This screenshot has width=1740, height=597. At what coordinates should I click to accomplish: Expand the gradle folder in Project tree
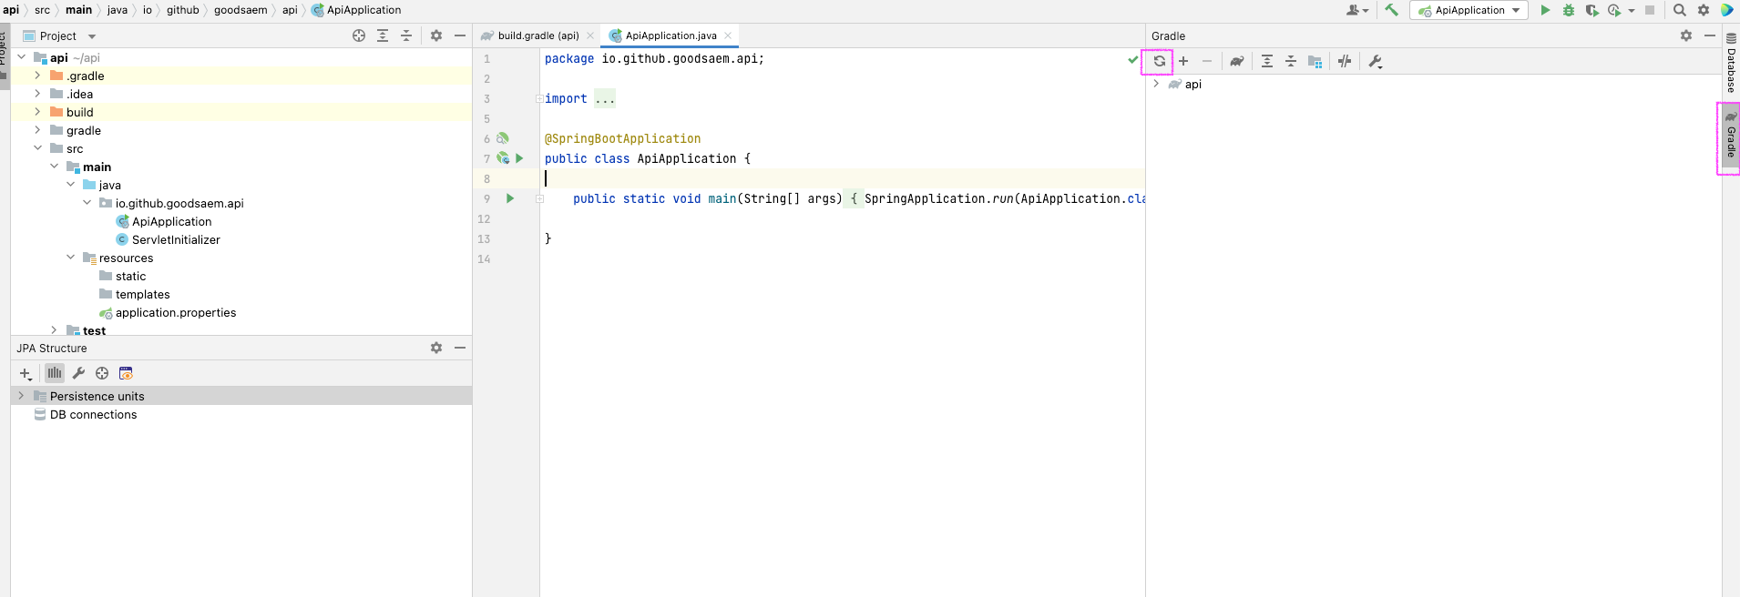pyautogui.click(x=37, y=130)
